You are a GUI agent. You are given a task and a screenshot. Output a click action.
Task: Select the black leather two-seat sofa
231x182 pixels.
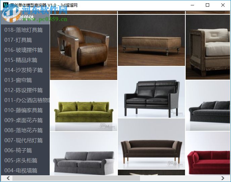point(151,92)
